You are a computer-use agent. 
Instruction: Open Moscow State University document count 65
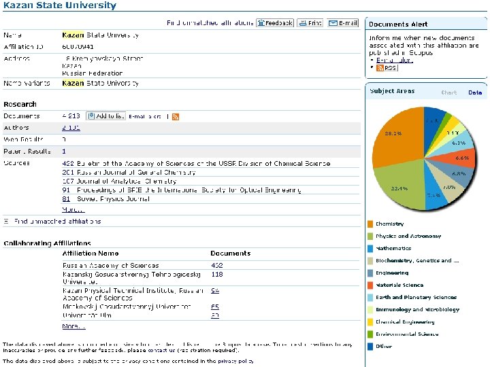pyautogui.click(x=215, y=307)
